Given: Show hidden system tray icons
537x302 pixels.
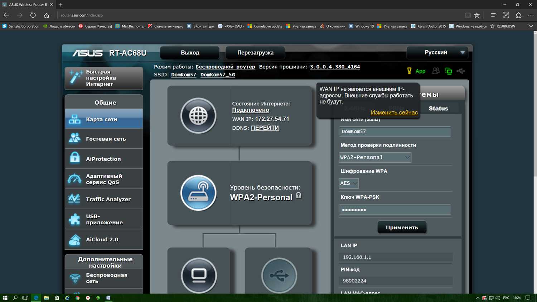Looking at the screenshot, I should pos(477,298).
